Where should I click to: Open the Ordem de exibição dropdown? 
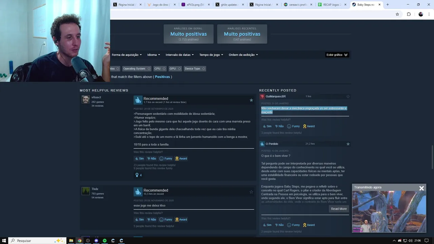243,55
